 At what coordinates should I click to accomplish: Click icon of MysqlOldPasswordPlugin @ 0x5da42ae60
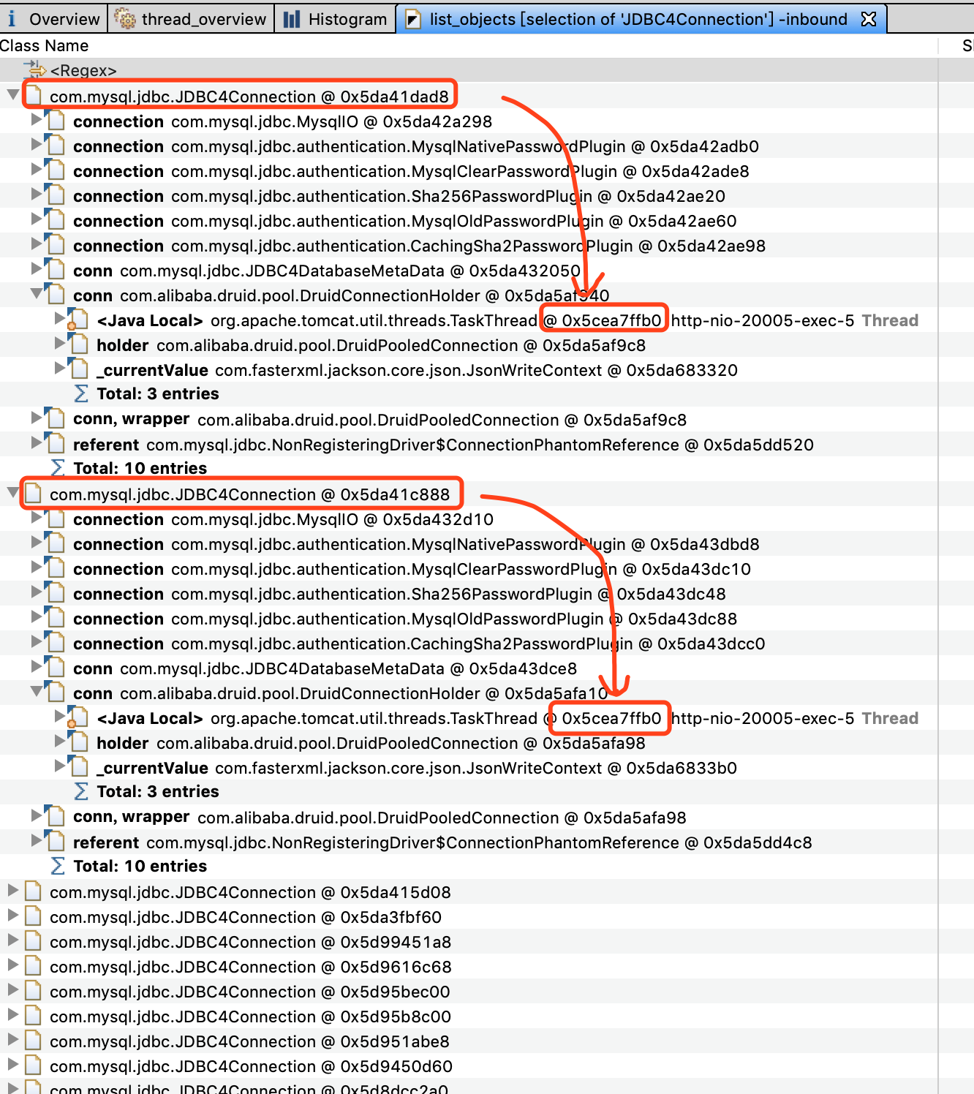click(55, 221)
